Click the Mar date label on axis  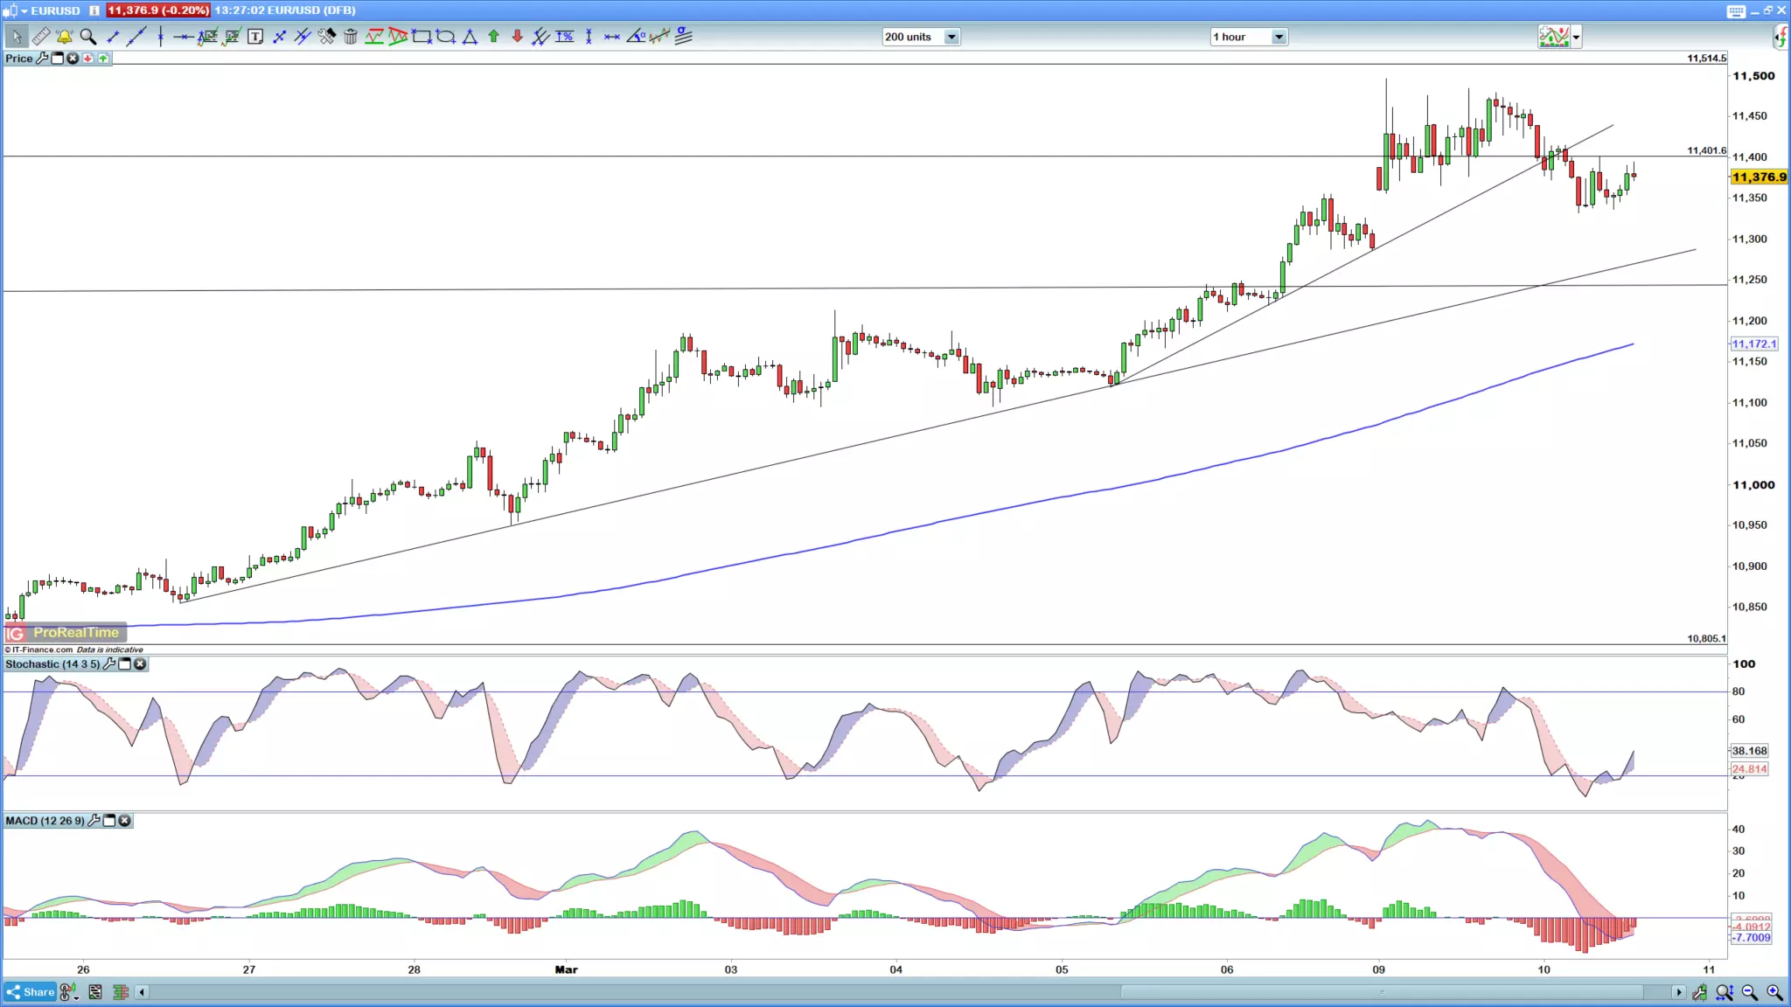tap(567, 969)
